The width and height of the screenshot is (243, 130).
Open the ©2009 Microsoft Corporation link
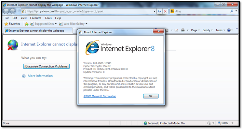click(100, 96)
